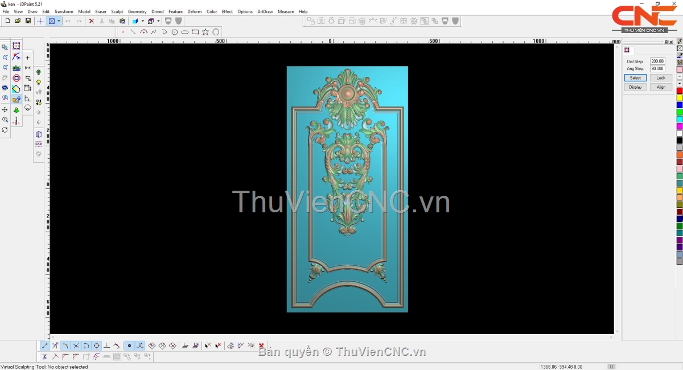
Task: Click the abc text tool
Action: 17,68
